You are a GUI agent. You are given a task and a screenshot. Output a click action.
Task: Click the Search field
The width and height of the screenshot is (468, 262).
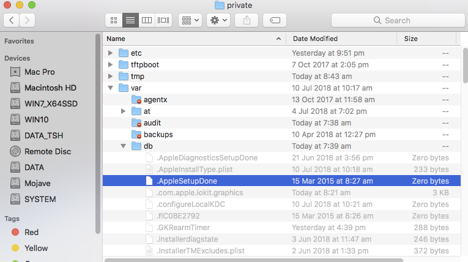[x=398, y=20]
